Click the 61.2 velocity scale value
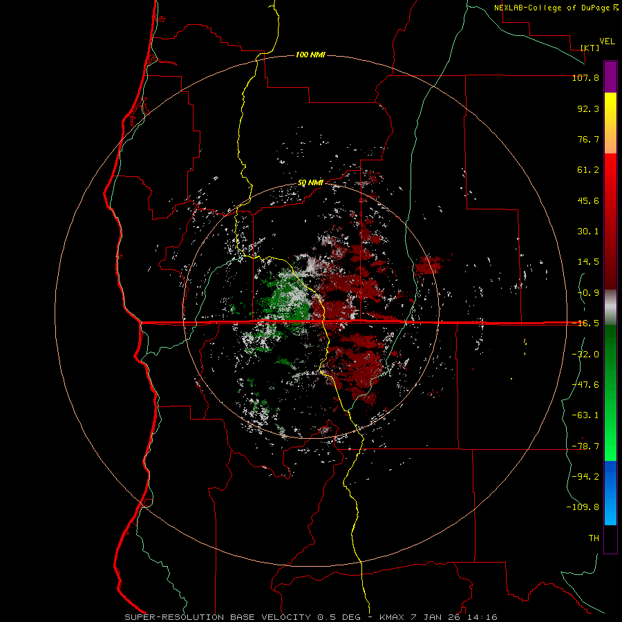Image resolution: width=622 pixels, height=622 pixels. [x=588, y=170]
